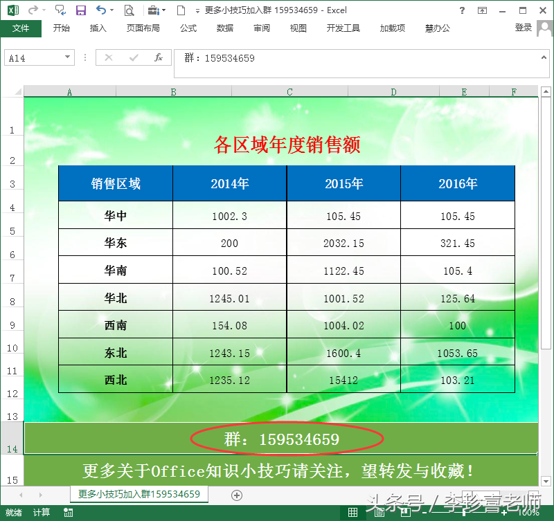
Task: Click the speech bubble comment icon in toolbar
Action: coord(60,10)
